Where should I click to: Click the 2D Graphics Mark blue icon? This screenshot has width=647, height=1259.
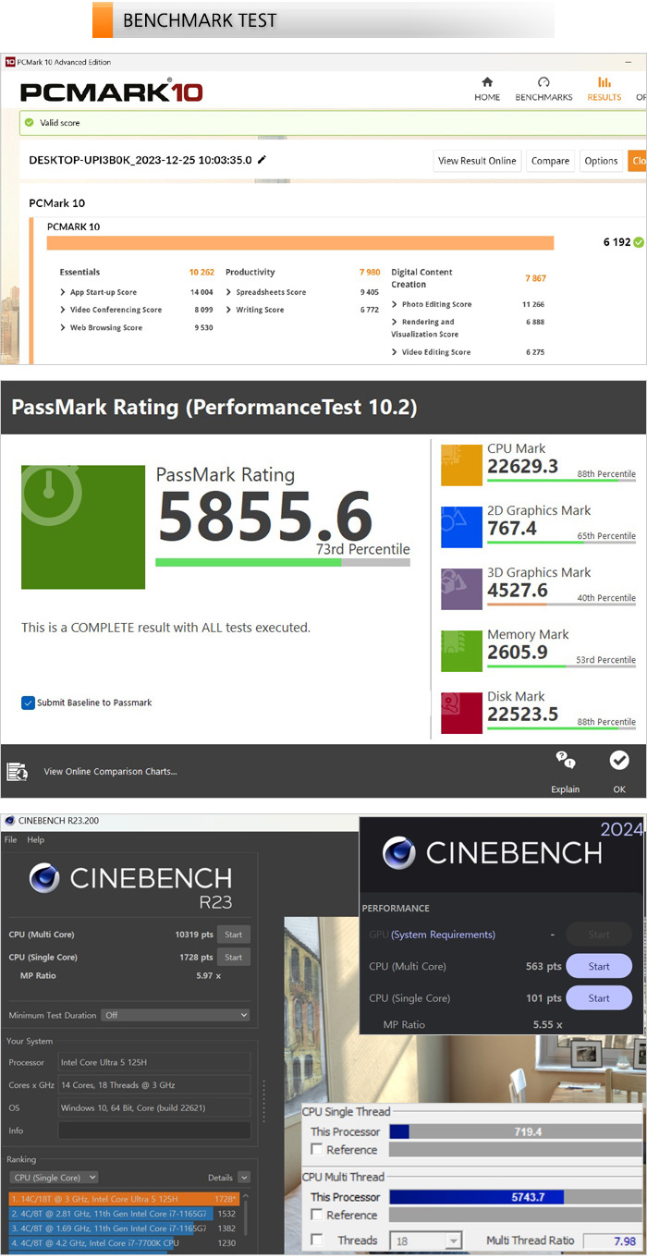(x=461, y=526)
